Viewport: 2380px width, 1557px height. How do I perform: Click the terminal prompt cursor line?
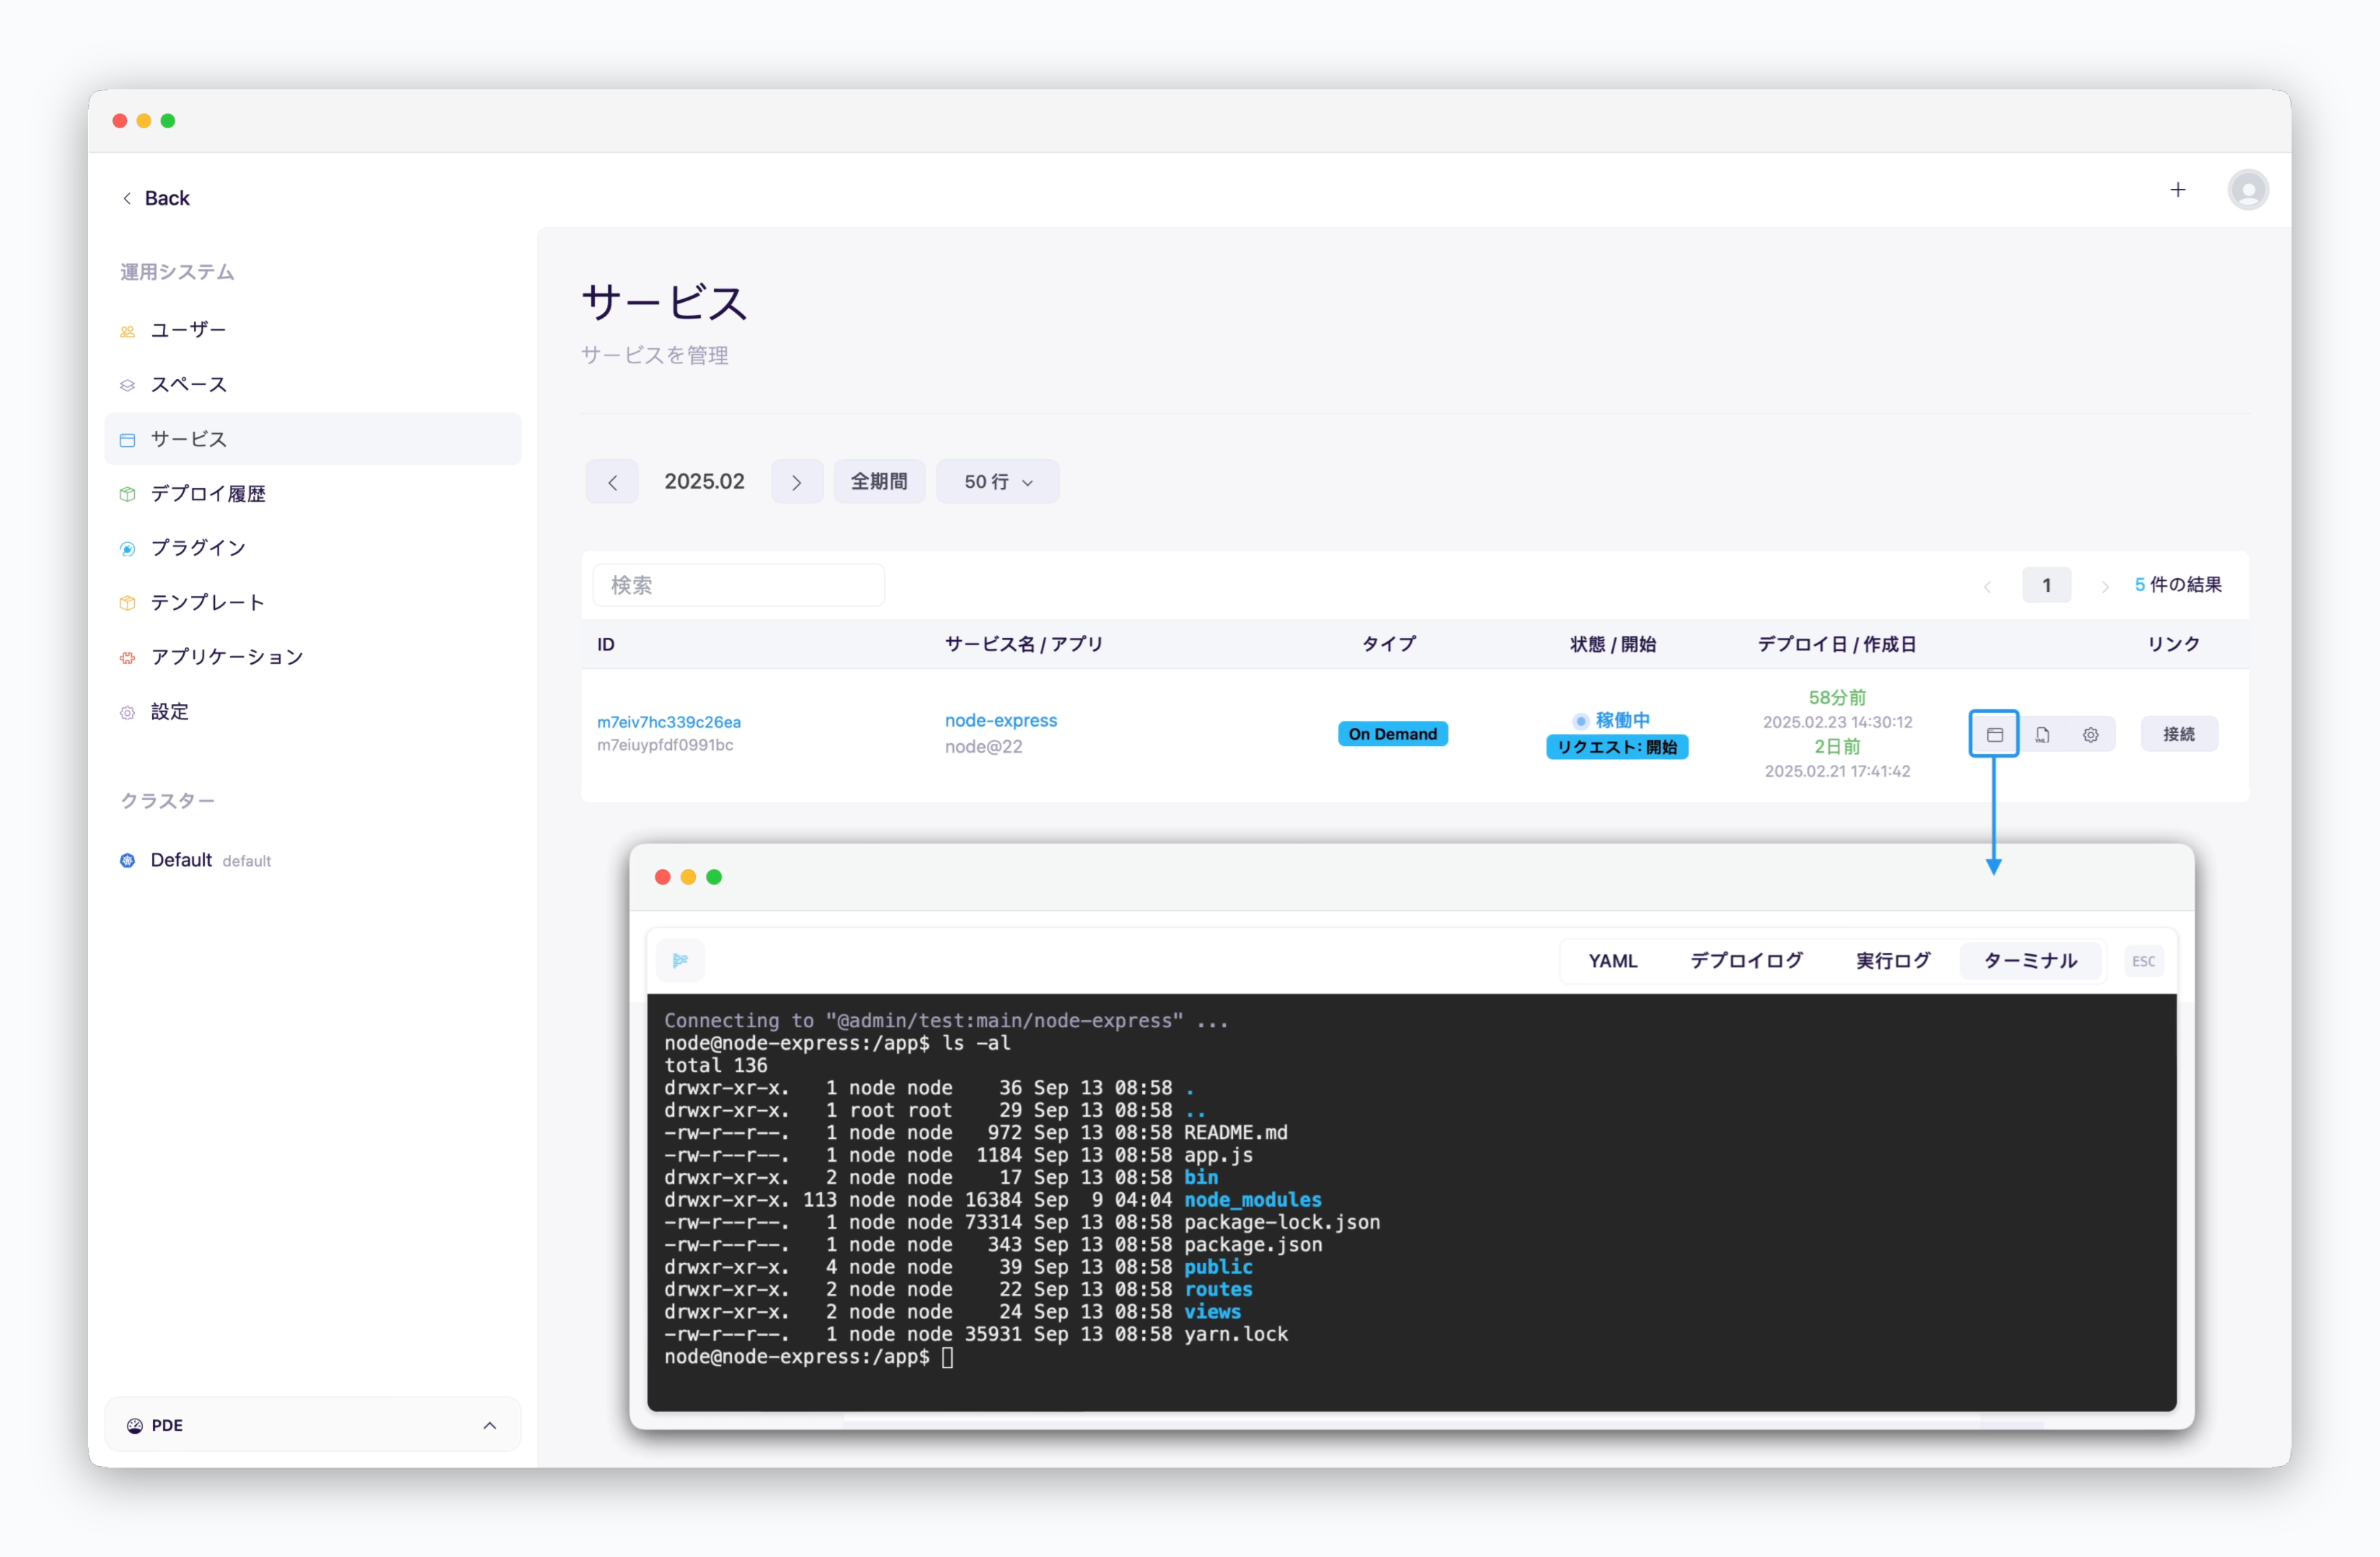pyautogui.click(x=808, y=1358)
